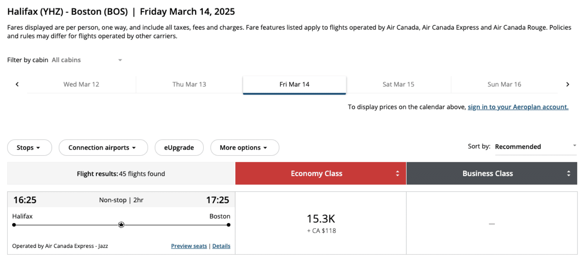585x263 pixels.
Task: Switch to the Thu Mar 13 tab
Action: [x=189, y=84]
